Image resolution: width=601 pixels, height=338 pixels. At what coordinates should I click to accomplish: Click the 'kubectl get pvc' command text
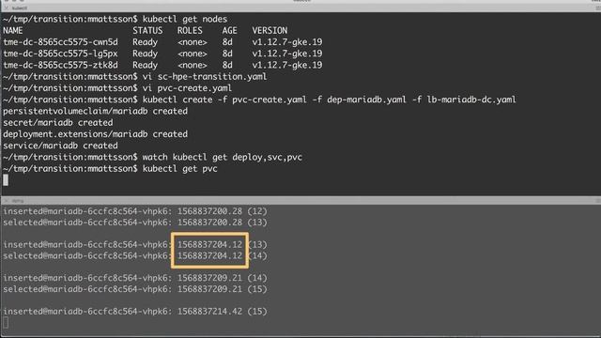click(x=179, y=169)
